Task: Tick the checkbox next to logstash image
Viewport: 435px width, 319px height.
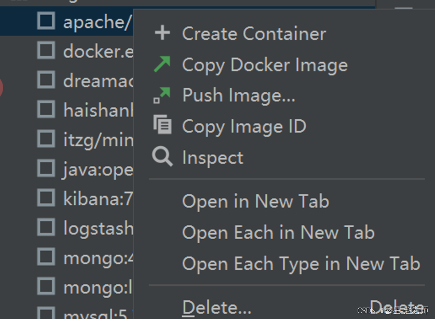Action: coord(46,227)
